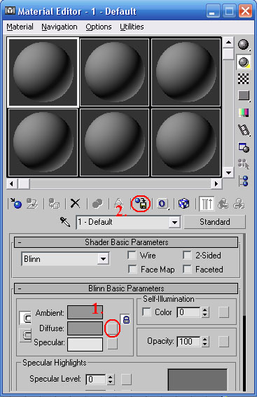Click the Diffuse color swatch
Screen dimensions: 257x397
pos(85,328)
